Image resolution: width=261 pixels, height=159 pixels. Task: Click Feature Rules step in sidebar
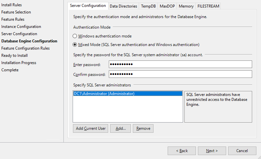click(13, 19)
